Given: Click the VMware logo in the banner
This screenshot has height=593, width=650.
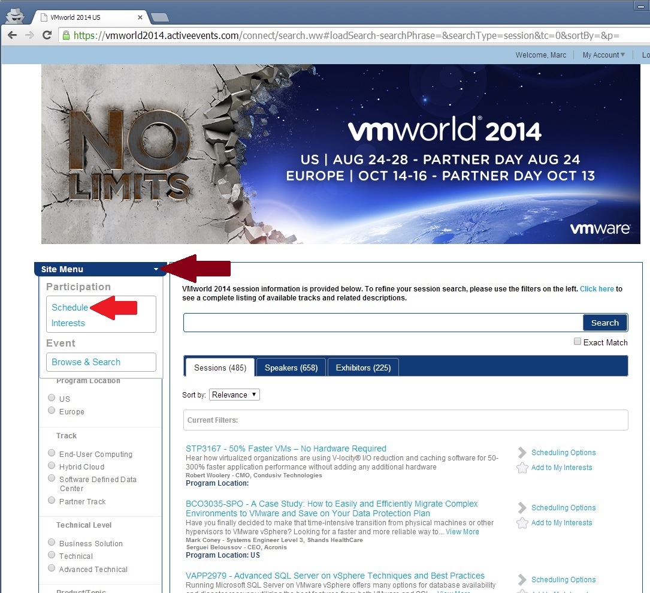Looking at the screenshot, I should 599,228.
